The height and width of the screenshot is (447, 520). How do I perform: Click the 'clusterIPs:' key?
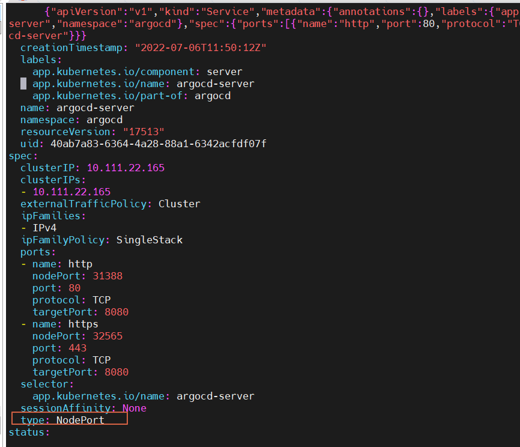[x=53, y=180]
